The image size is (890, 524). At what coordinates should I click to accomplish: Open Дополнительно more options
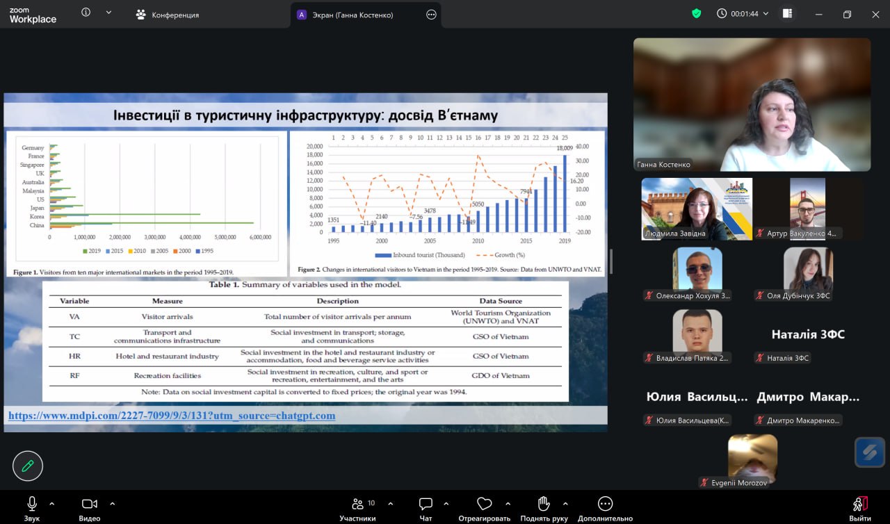click(605, 508)
